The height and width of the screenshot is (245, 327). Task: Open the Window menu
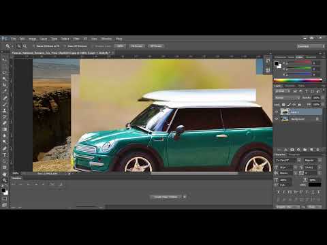click(x=106, y=39)
